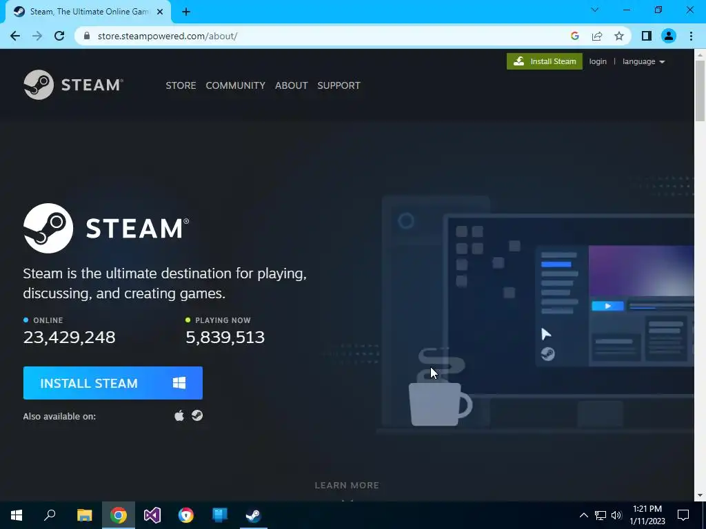This screenshot has width=706, height=529.
Task: Toggle the browser side panel
Action: click(647, 36)
